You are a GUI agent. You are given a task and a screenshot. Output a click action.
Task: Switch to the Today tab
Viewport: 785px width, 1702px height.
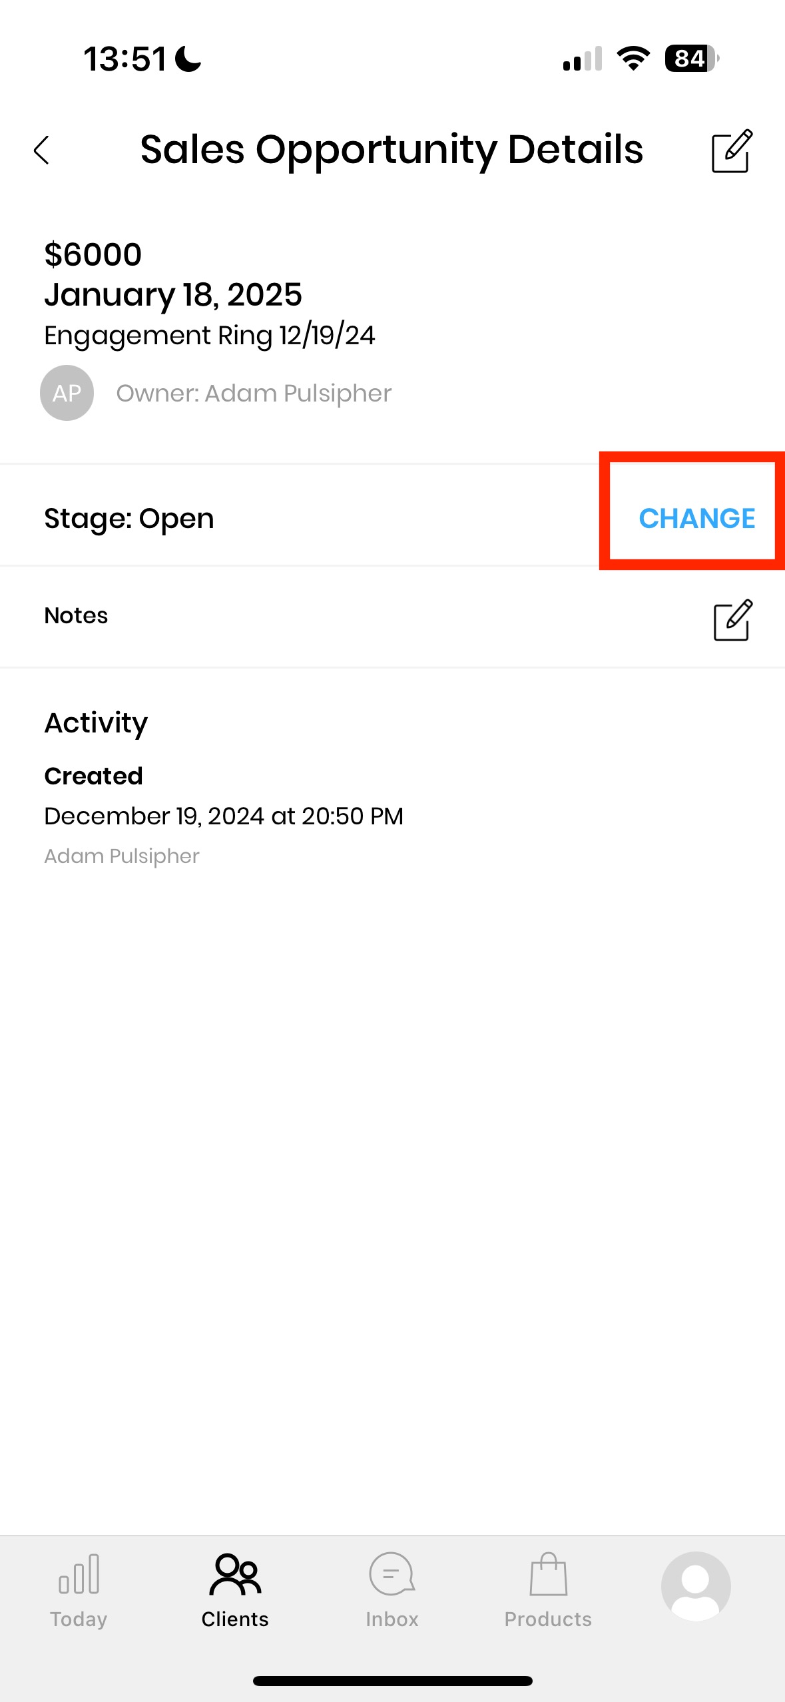click(79, 1590)
